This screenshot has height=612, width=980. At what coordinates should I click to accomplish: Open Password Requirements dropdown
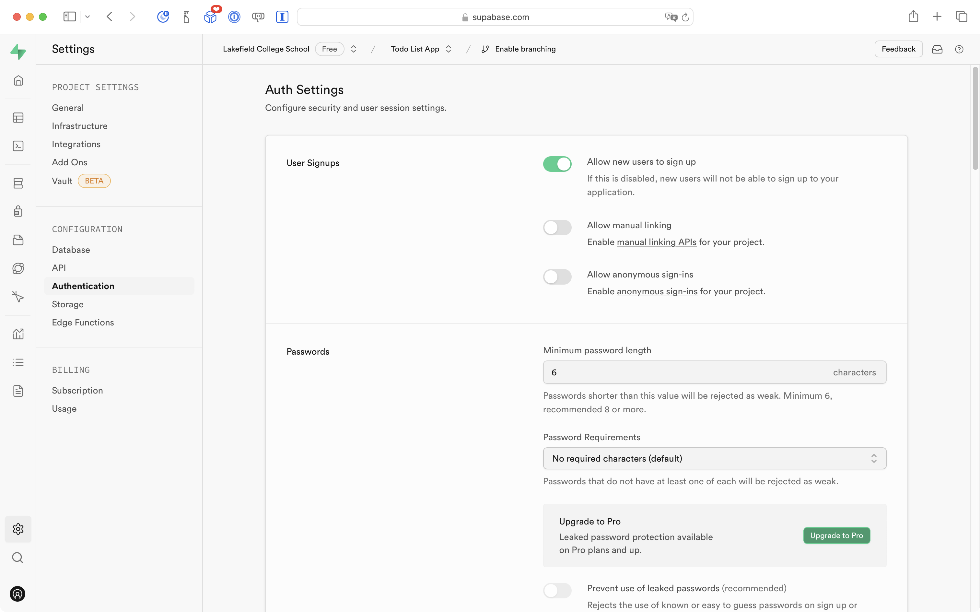click(x=714, y=458)
